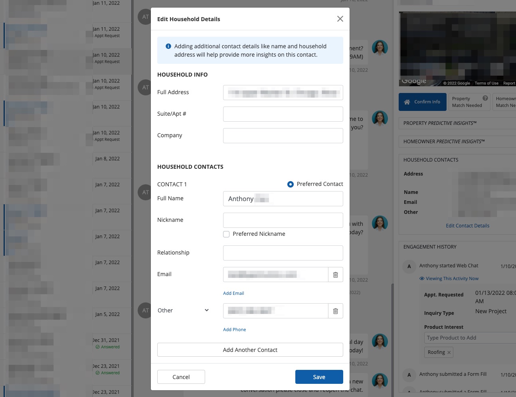Click into the Suite/Apt # field
Viewport: 516px width, 397px height.
tap(283, 114)
